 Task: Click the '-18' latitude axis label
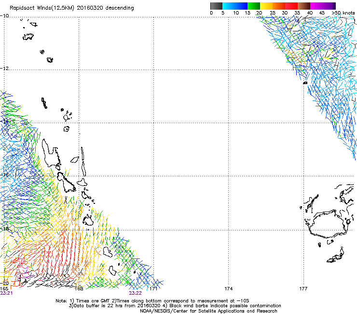[x=4, y=228]
